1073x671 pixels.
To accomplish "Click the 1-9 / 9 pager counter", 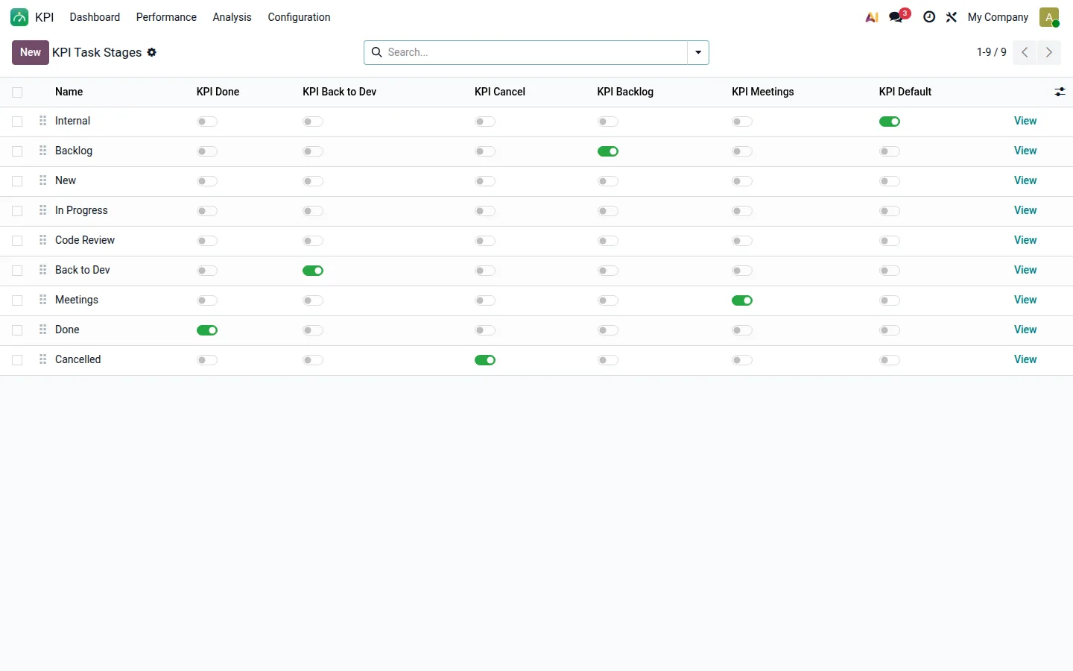I will click(991, 52).
